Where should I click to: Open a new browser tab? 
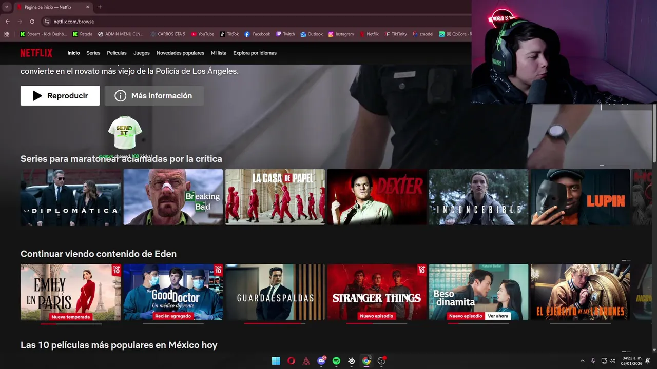pos(100,7)
